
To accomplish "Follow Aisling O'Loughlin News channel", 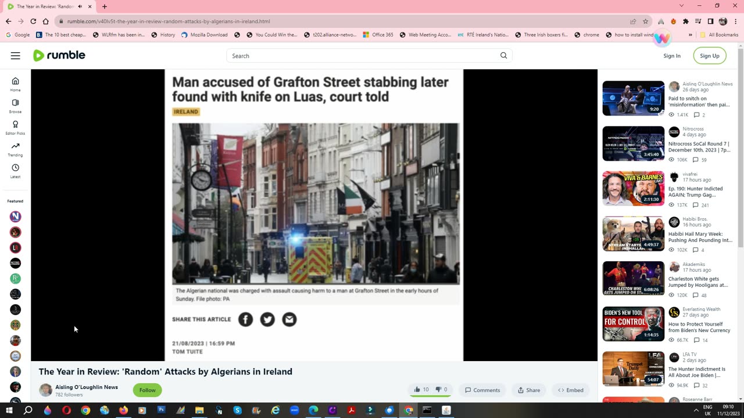I will 147,390.
